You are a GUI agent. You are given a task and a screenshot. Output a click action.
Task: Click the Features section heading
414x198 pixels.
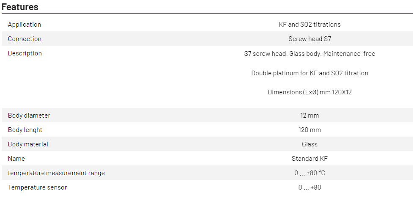20,7
